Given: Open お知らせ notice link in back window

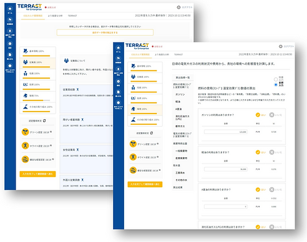Looking at the screenshot, I should [x=51, y=7].
